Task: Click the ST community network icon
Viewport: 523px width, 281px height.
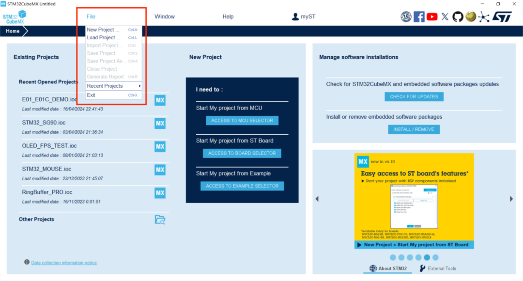Action: (484, 16)
